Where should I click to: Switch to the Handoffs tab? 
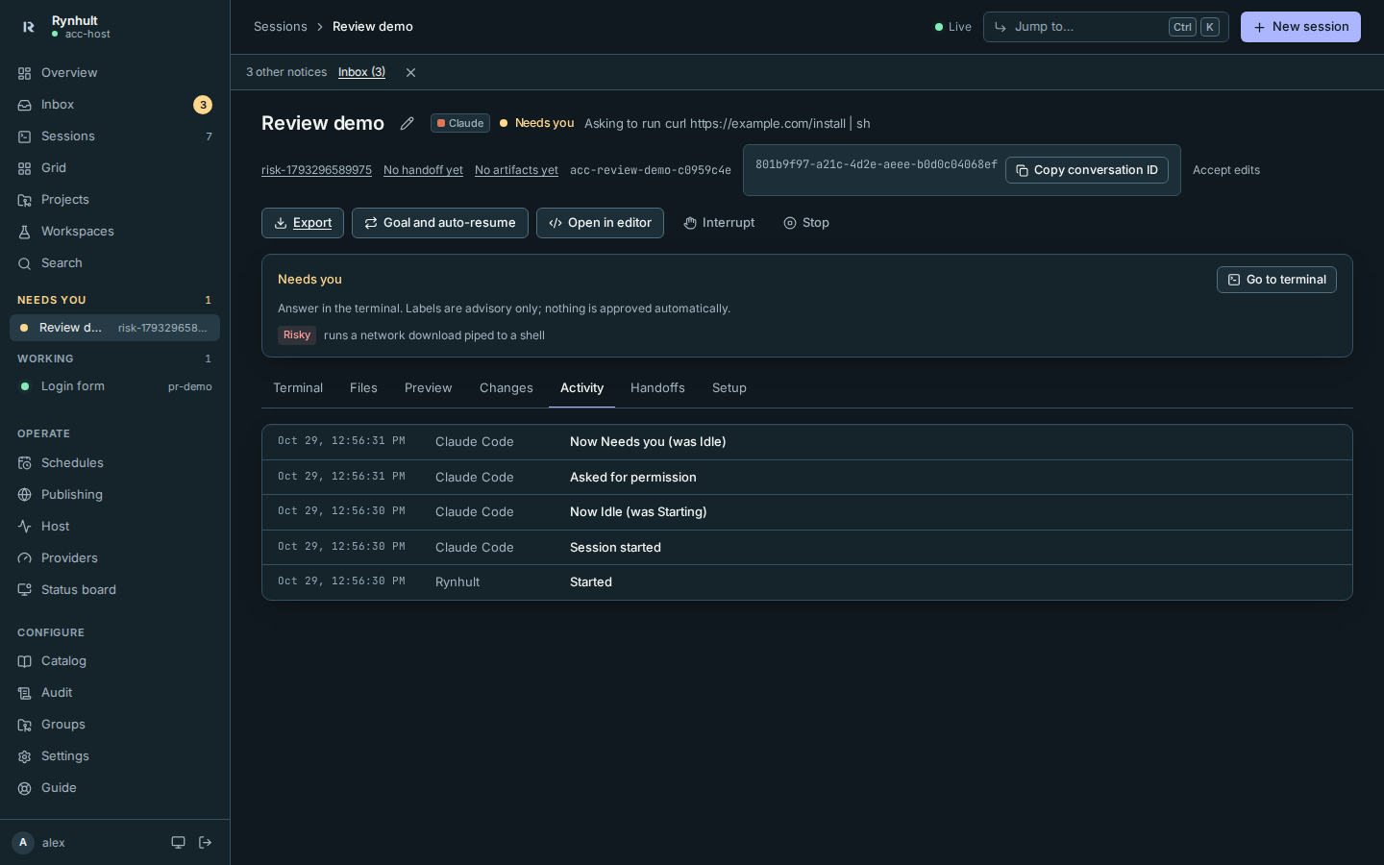657,388
